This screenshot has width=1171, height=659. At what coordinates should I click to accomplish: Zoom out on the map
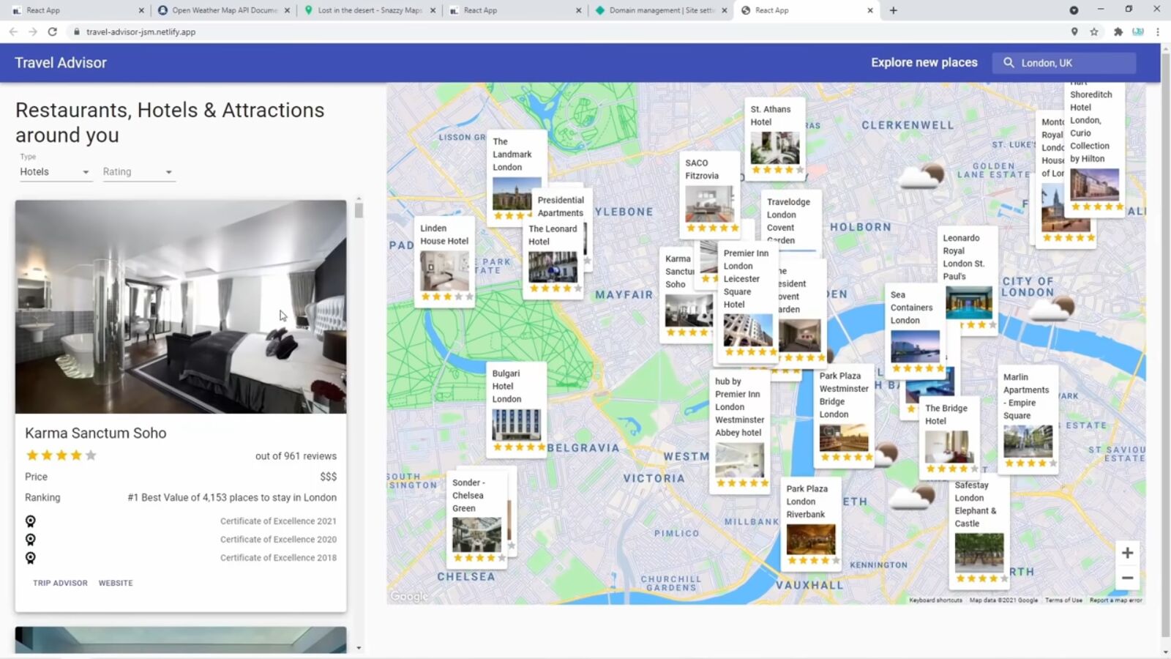1127,578
